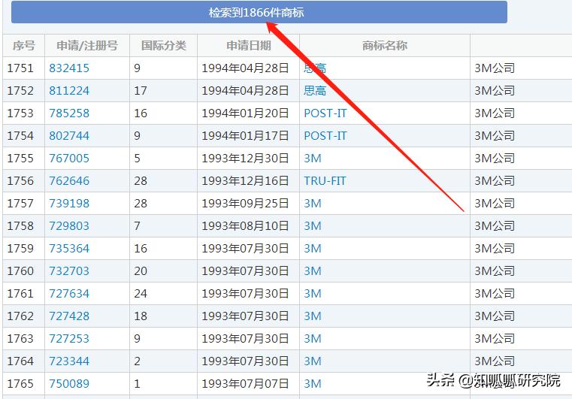
Task: Select sequence number 1756 cell
Action: click(x=24, y=181)
